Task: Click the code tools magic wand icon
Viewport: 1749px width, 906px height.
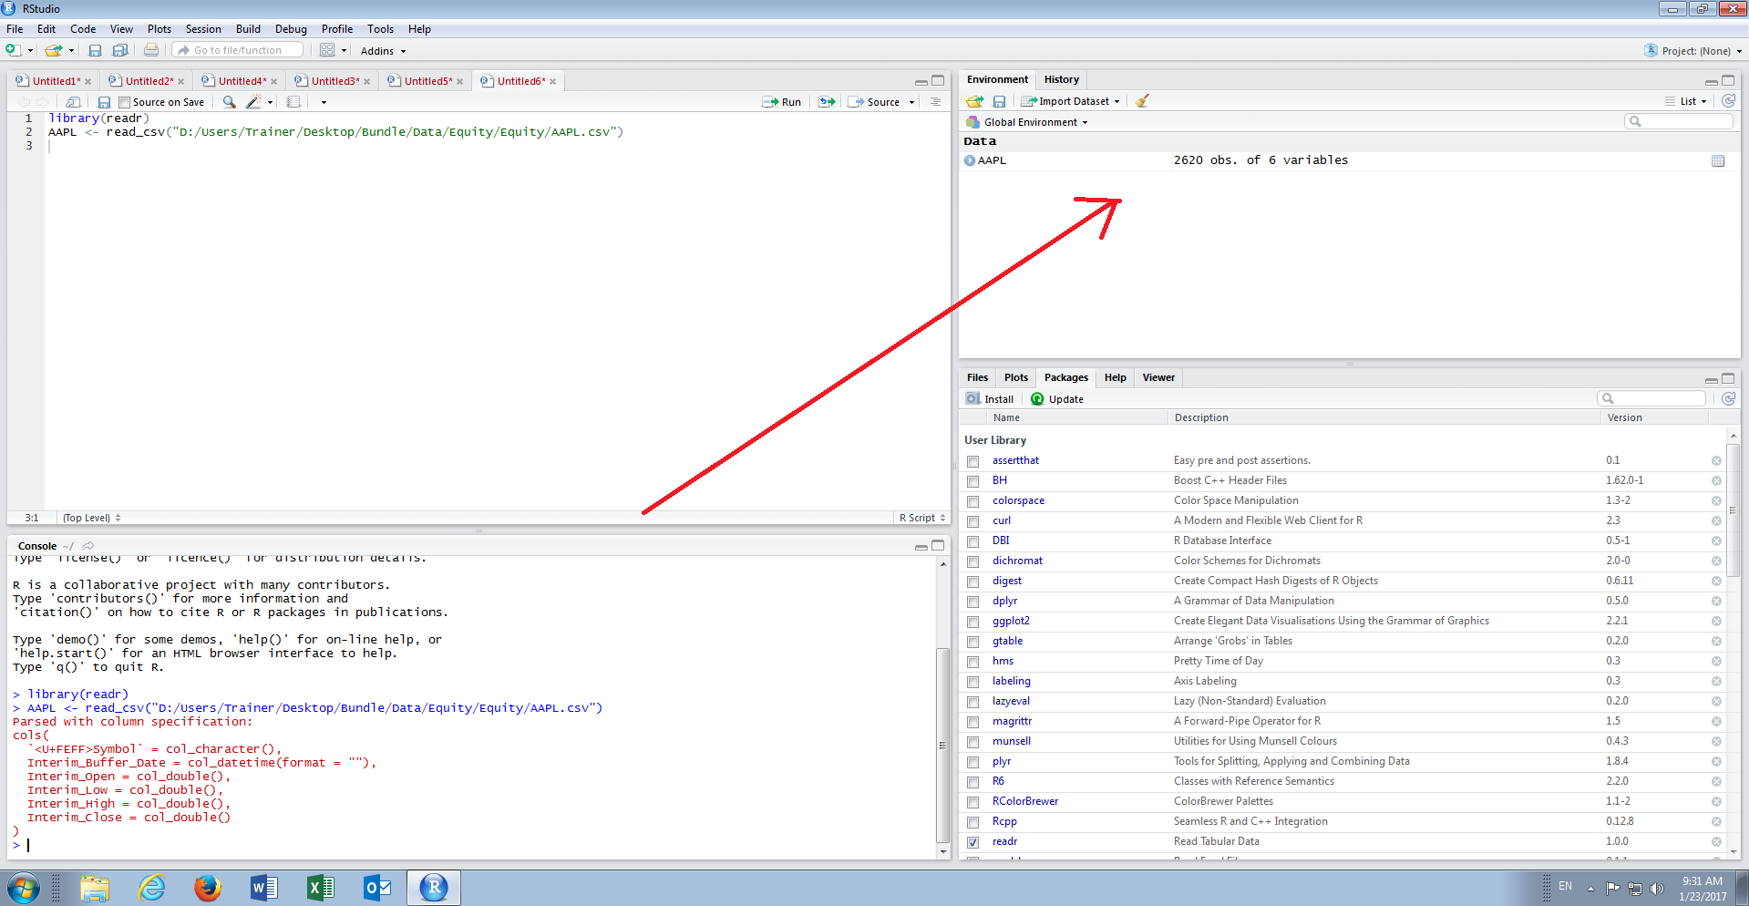Action: pos(253,102)
